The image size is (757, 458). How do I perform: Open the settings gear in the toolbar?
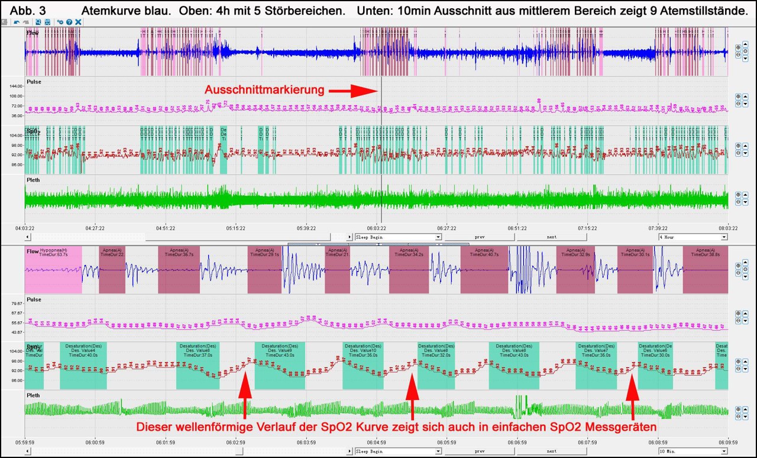coord(60,22)
